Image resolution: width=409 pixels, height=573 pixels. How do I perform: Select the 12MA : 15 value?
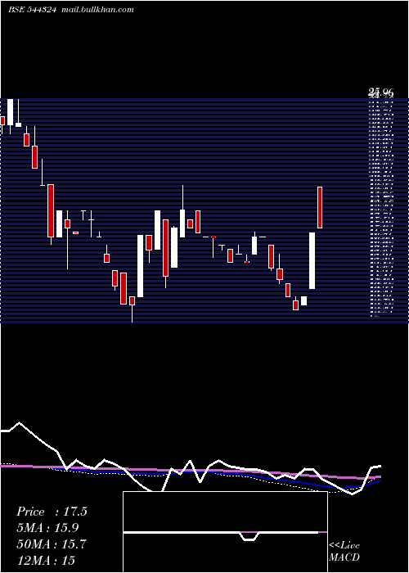(x=46, y=560)
